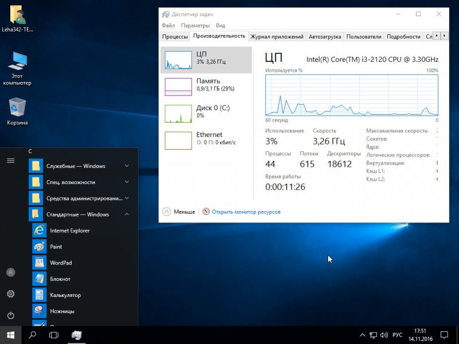
Task: Open the Вид menu
Action: tap(220, 25)
